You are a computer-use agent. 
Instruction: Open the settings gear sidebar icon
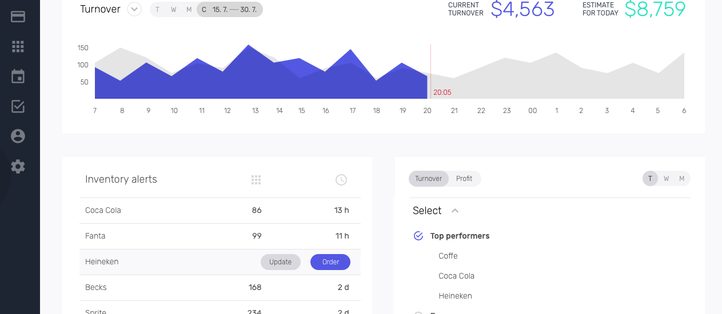18,167
